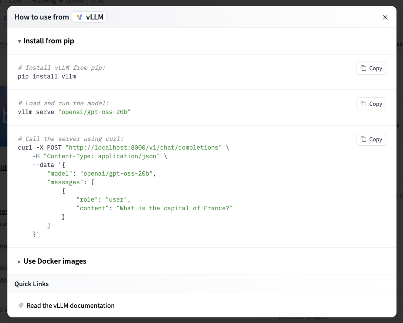Open Read the vLLM documentation link
403x323 pixels.
click(70, 305)
